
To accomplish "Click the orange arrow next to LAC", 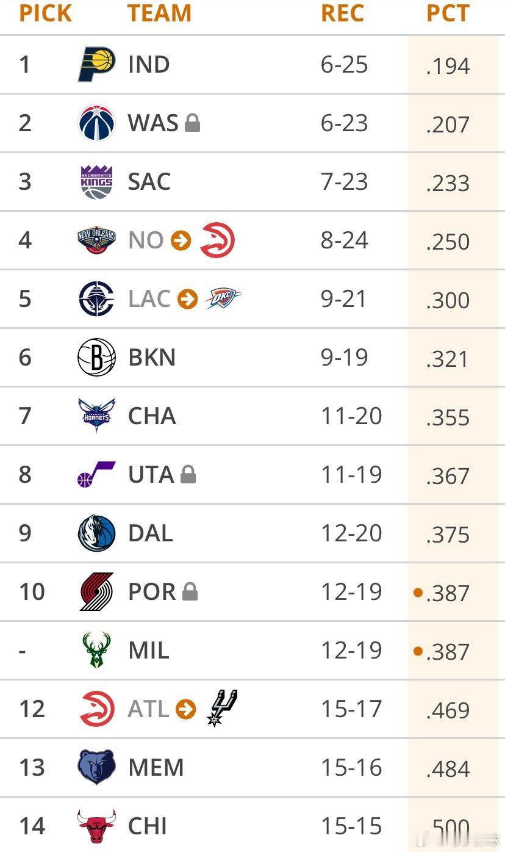I will click(187, 299).
